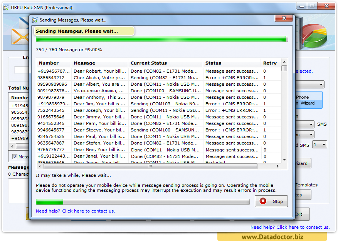Click the Current Status column header
The width and height of the screenshot is (338, 241).
tap(166, 63)
